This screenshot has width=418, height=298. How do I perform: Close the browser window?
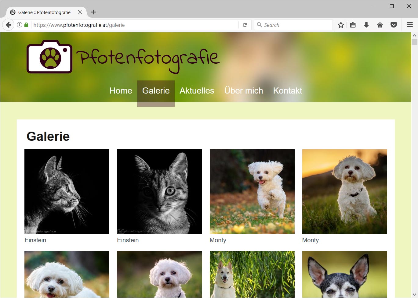tap(409, 6)
